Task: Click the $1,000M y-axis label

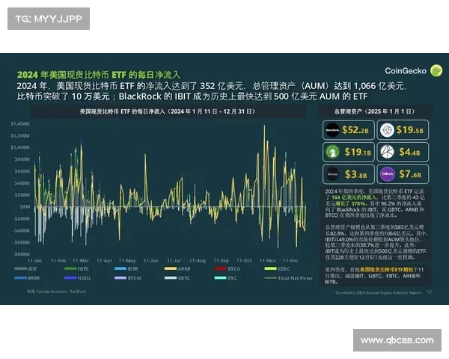Action: click(x=20, y=147)
